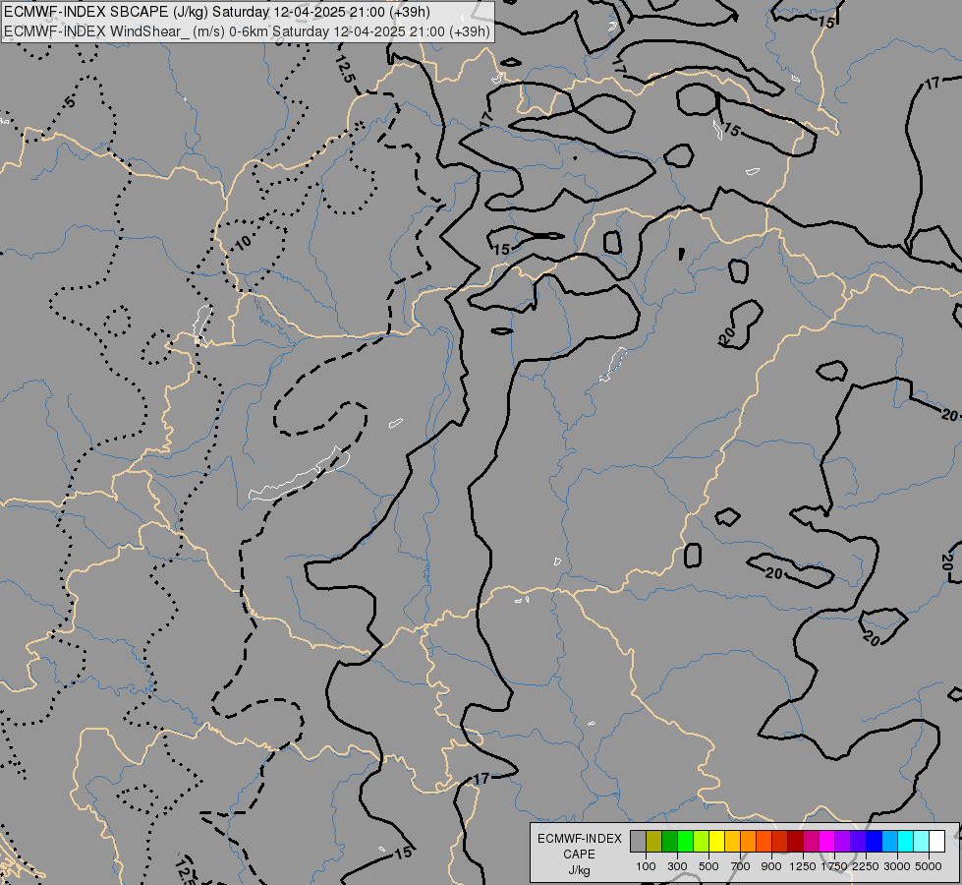Click the gray swatch in CAPE legend
This screenshot has height=885, width=962.
pyautogui.click(x=638, y=841)
